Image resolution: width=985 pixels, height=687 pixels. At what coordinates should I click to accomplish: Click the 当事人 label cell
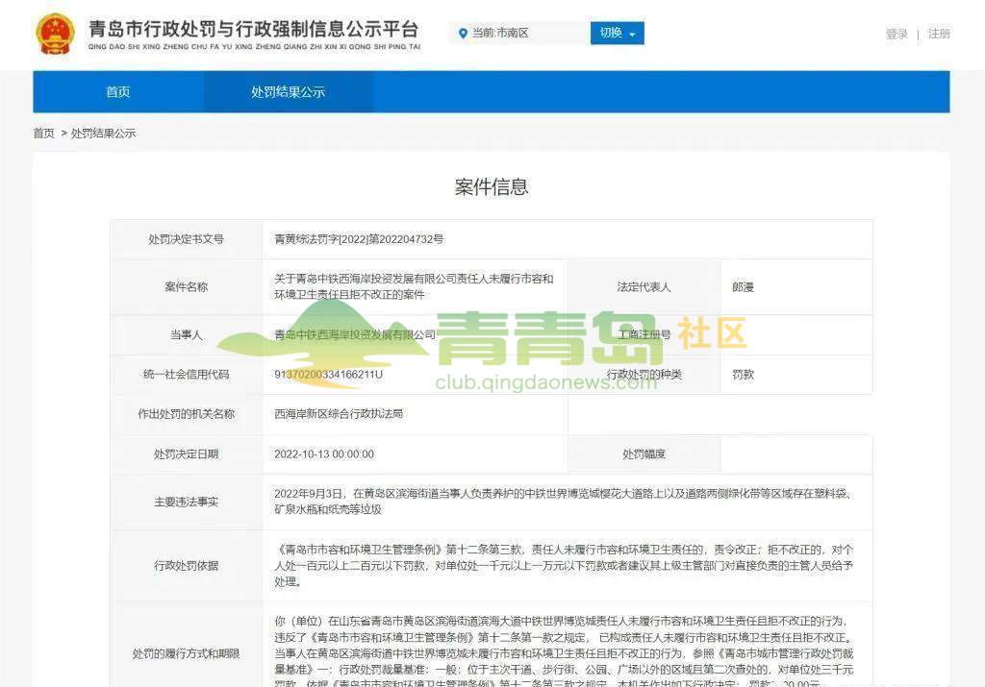tap(186, 335)
